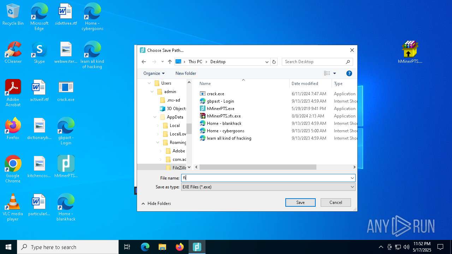Click the taskbar search box
Image resolution: width=452 pixels, height=254 pixels.
pos(68,247)
